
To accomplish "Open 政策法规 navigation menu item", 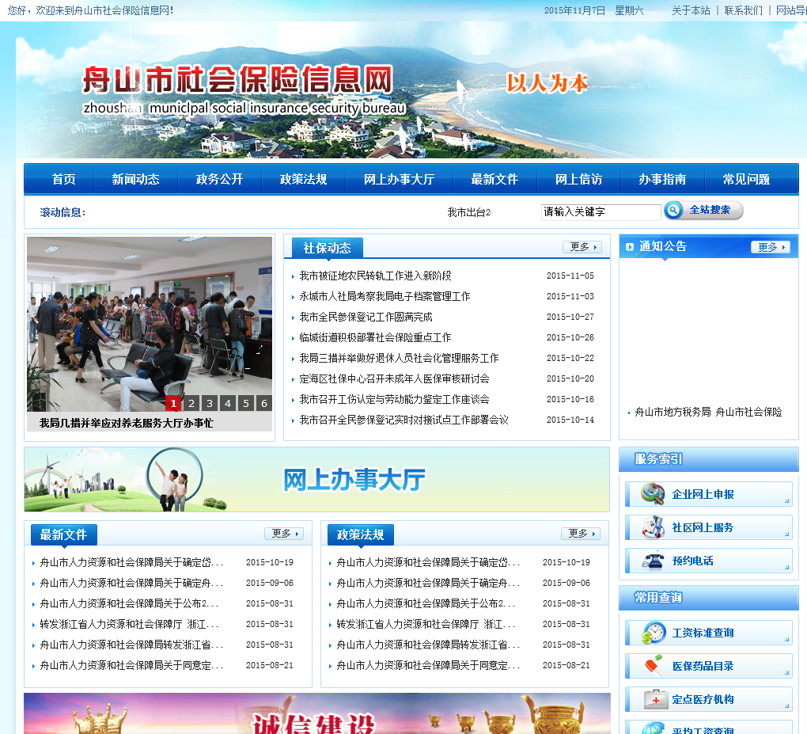I will tap(303, 179).
